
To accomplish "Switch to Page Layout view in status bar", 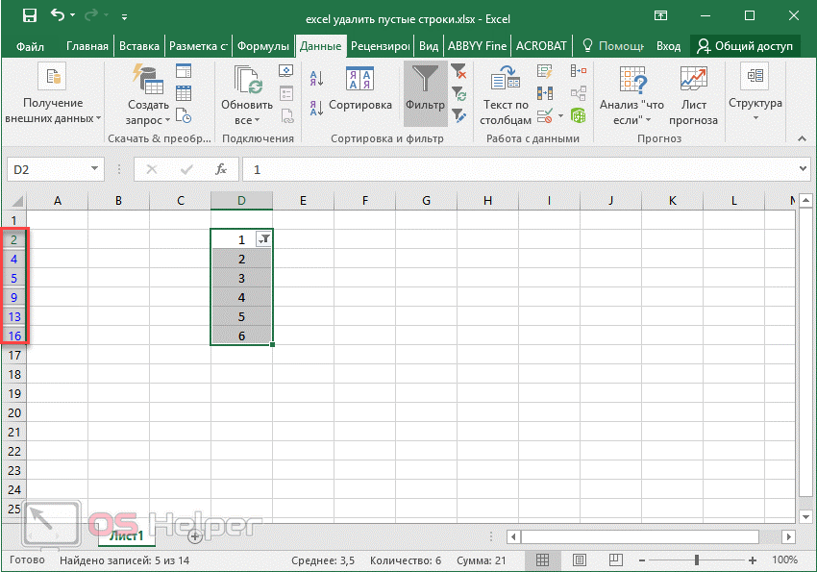I will 579,560.
